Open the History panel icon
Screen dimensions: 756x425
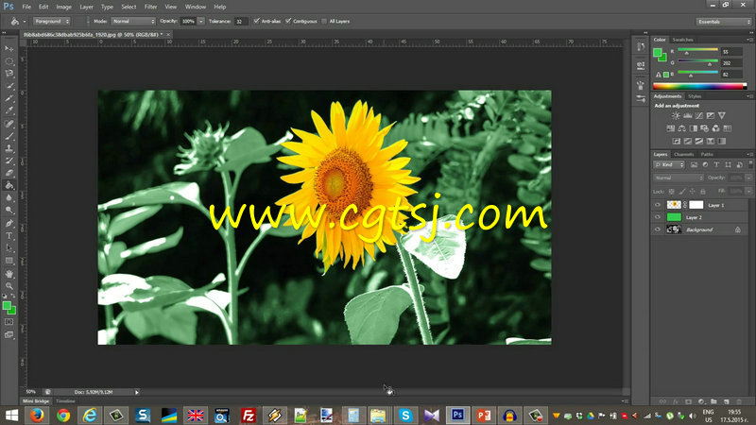(x=641, y=46)
